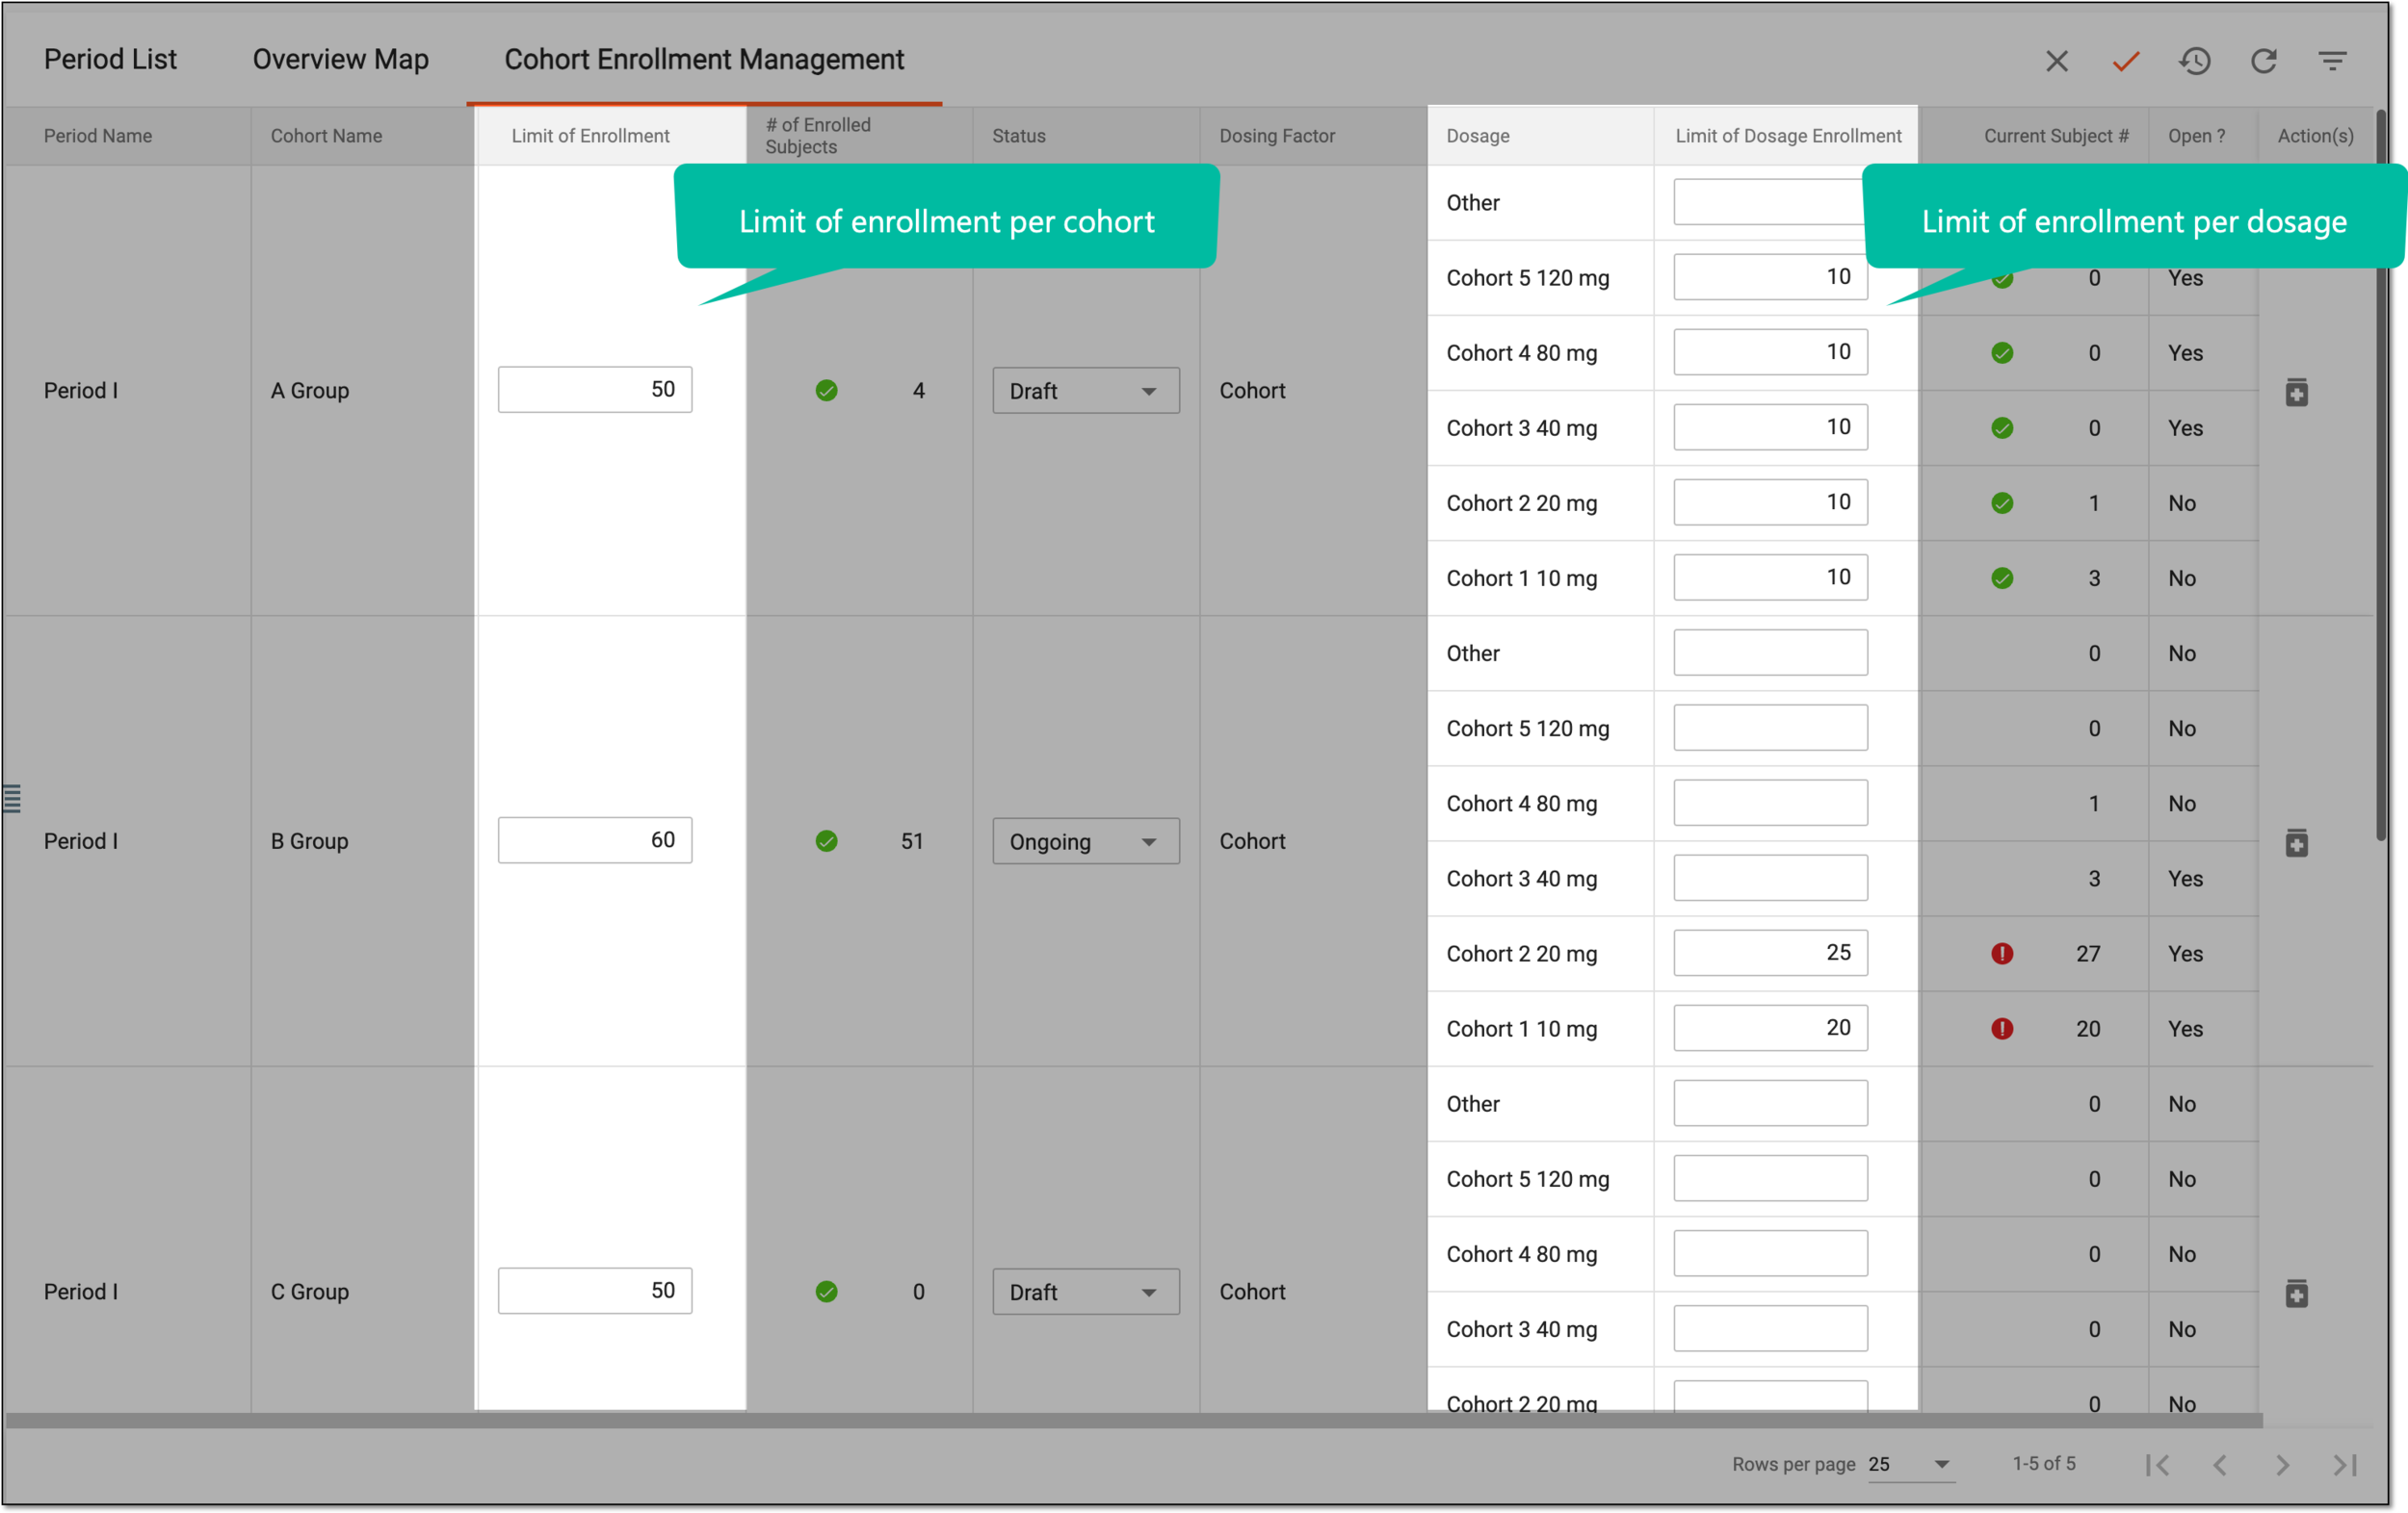2408x1513 pixels.
Task: Click the '1-5 of 5' pagination text
Action: [x=2043, y=1464]
